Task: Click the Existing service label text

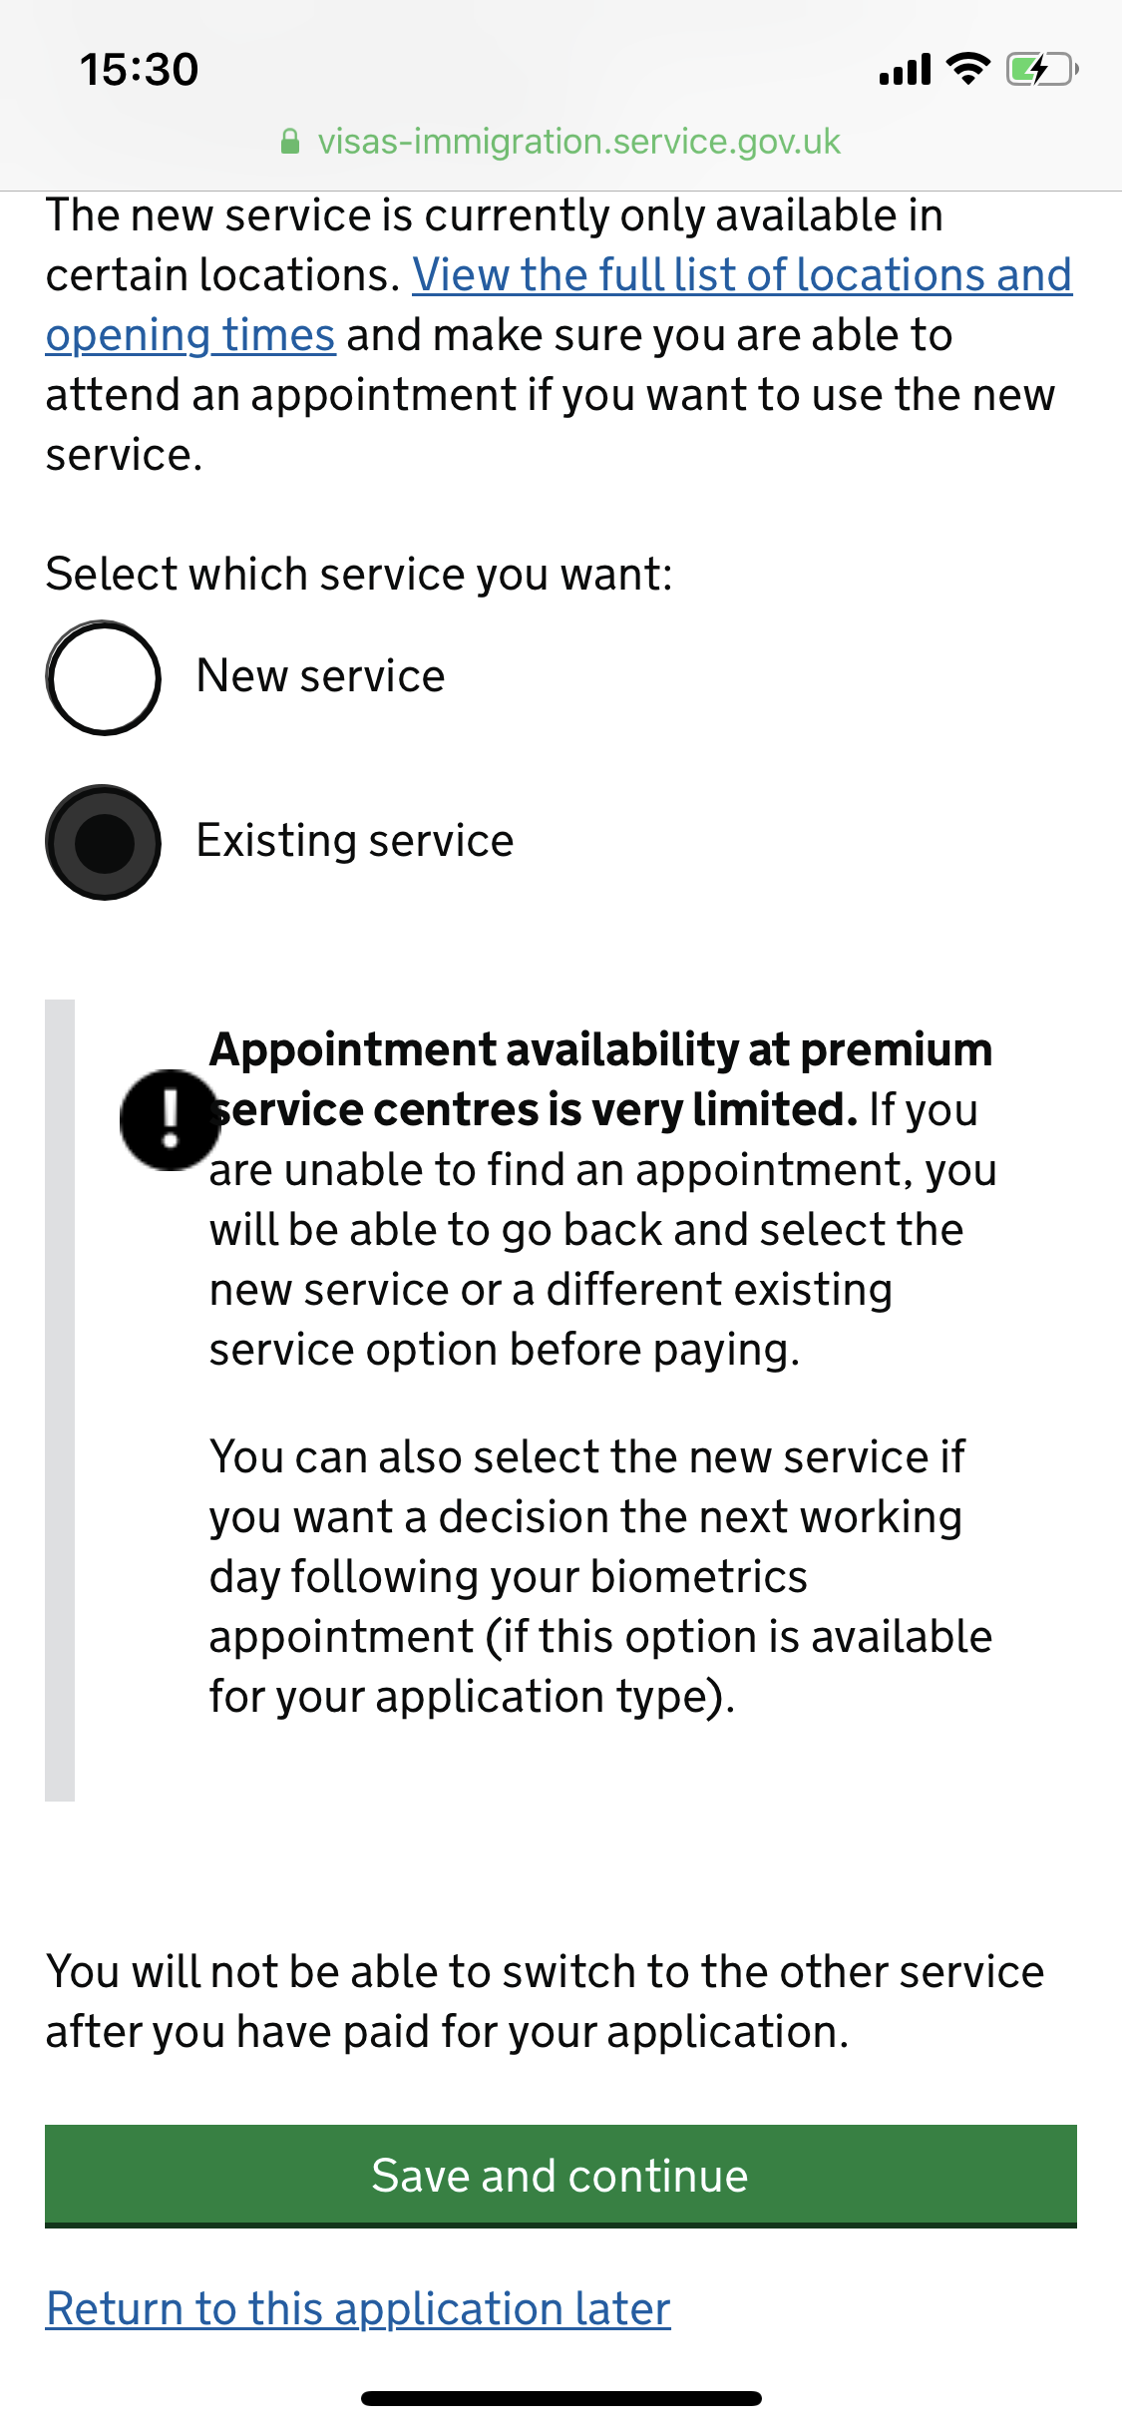Action: 355,841
